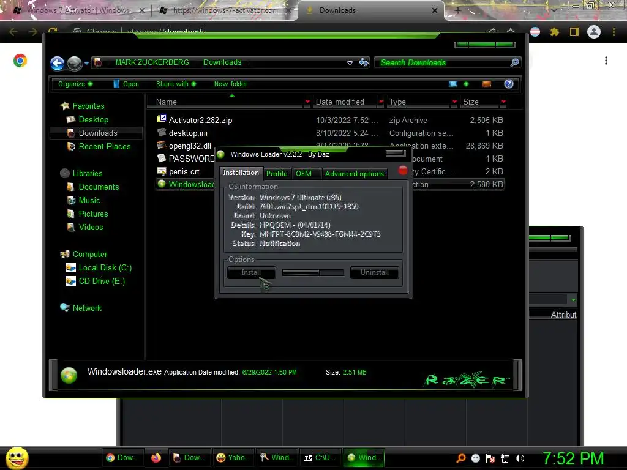Change the view with the views icon
The width and height of the screenshot is (627, 470).
[x=453, y=84]
